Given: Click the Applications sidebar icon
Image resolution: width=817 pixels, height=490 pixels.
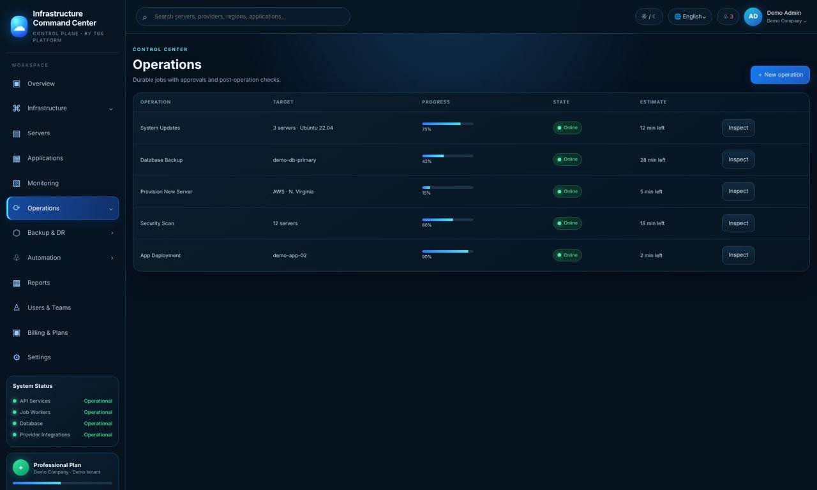Looking at the screenshot, I should [x=17, y=158].
